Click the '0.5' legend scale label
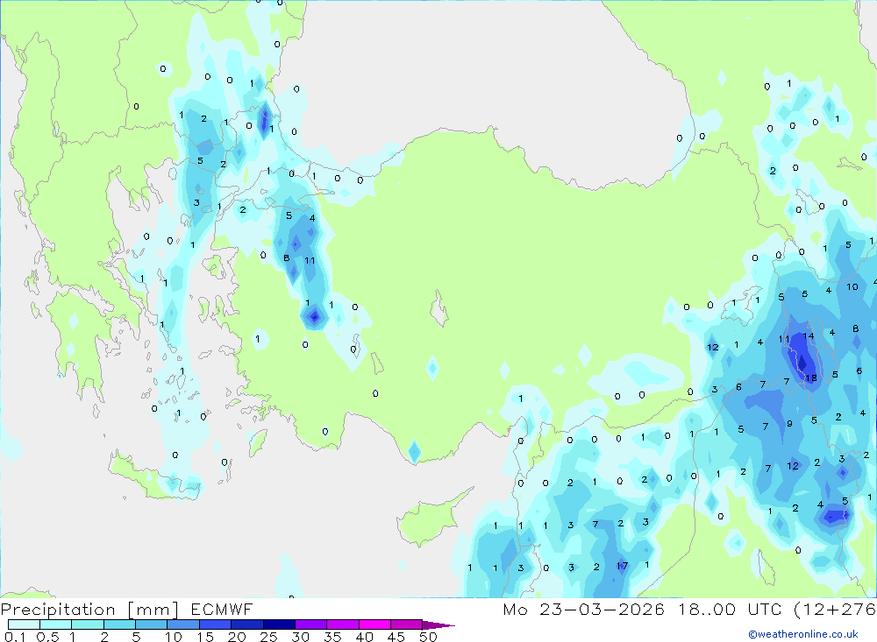 (x=47, y=637)
